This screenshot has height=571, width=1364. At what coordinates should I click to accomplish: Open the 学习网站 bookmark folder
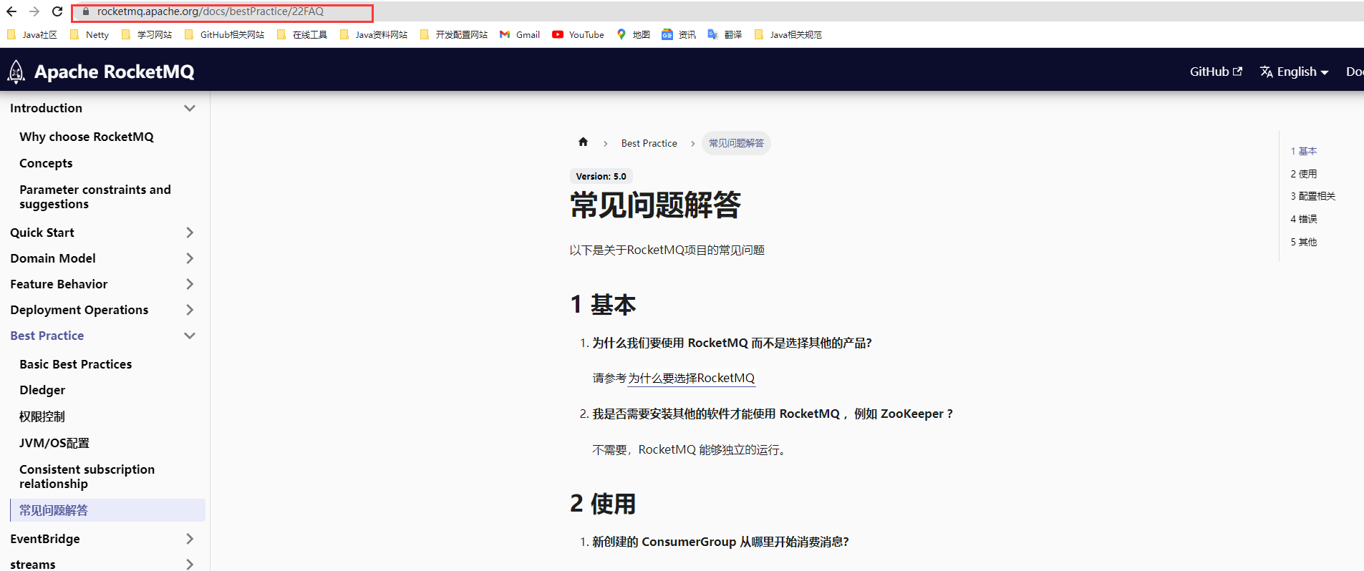147,34
